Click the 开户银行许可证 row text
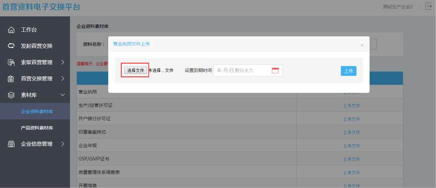The image size is (436, 188). [94, 119]
